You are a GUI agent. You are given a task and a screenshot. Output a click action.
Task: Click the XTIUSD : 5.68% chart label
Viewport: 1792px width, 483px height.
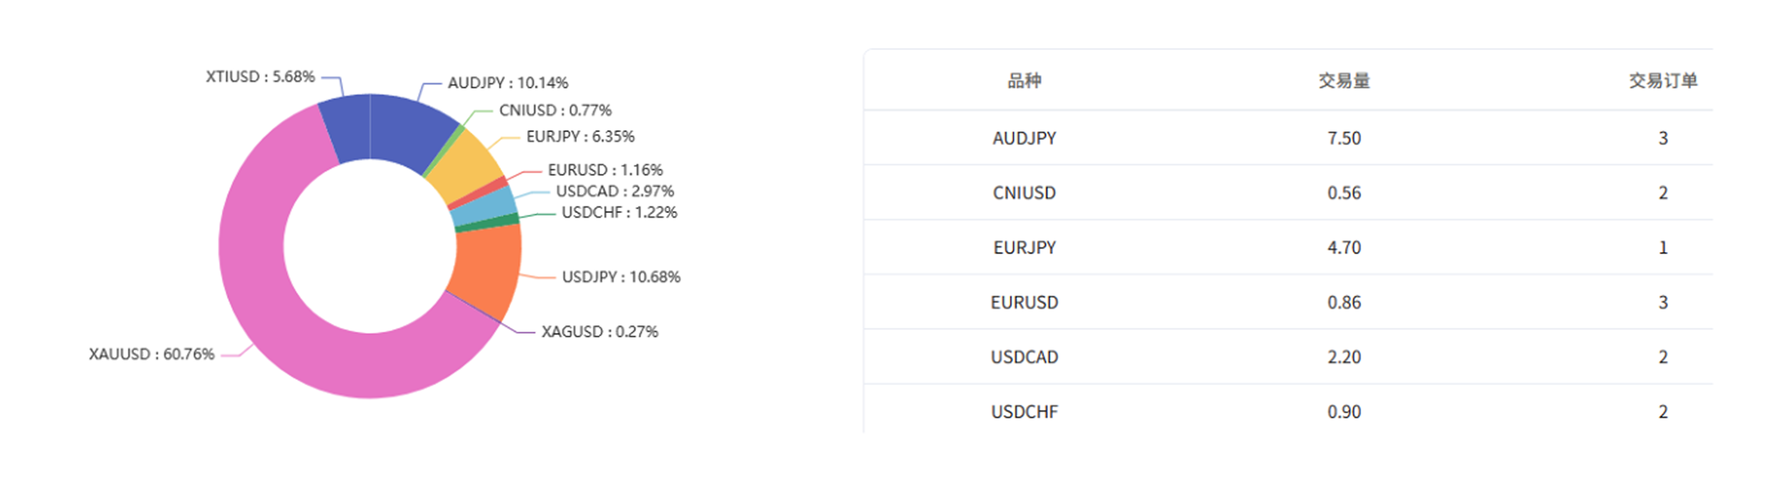click(x=260, y=77)
